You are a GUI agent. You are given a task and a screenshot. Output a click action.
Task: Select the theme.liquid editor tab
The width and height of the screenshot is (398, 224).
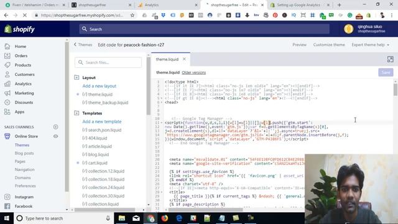167,59
